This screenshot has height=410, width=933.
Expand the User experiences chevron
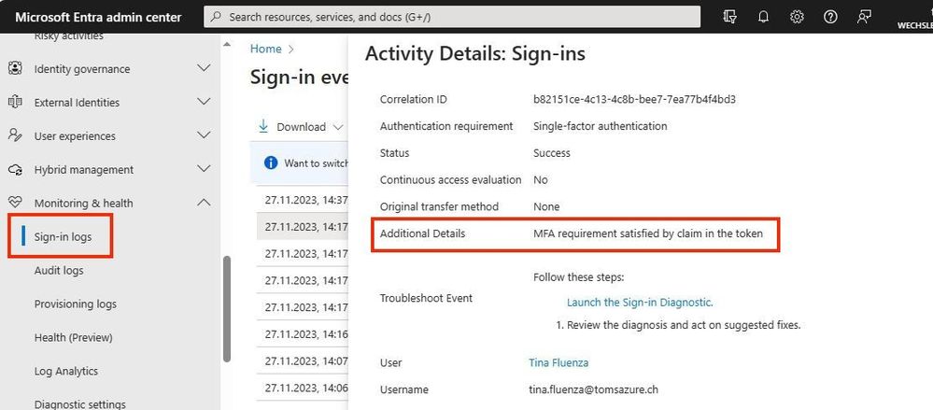click(x=204, y=135)
